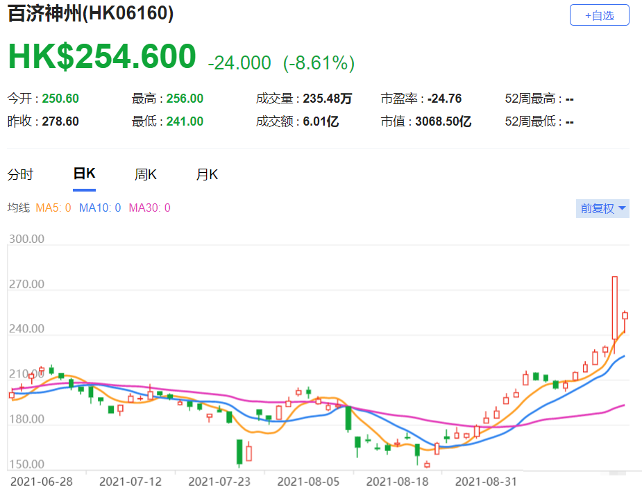The height and width of the screenshot is (490, 642).
Task: Click the MA10 legend label
Action: pyautogui.click(x=100, y=208)
